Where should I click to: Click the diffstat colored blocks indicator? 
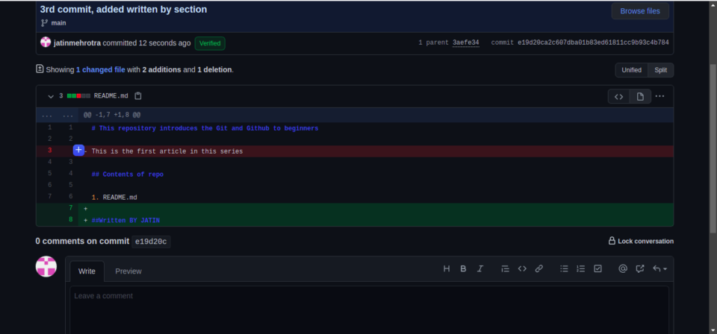pos(78,96)
